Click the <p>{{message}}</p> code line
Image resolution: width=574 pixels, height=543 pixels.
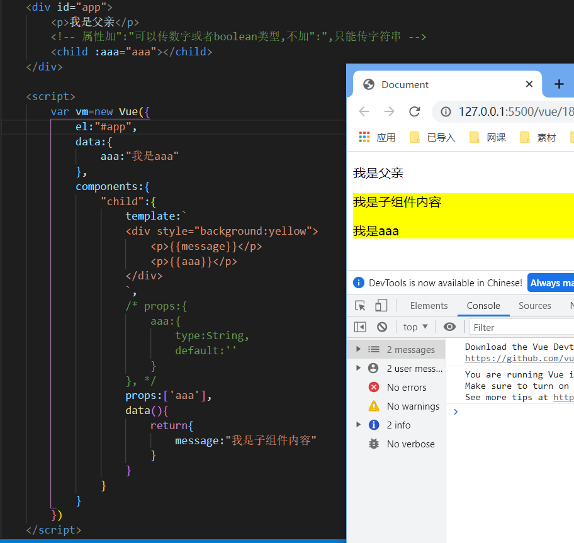pyautogui.click(x=206, y=246)
